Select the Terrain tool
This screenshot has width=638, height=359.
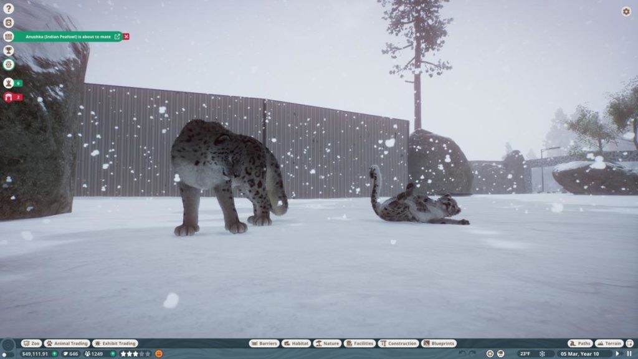click(609, 343)
